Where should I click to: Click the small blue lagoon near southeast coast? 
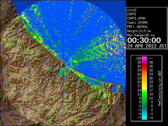[x=115, y=88]
